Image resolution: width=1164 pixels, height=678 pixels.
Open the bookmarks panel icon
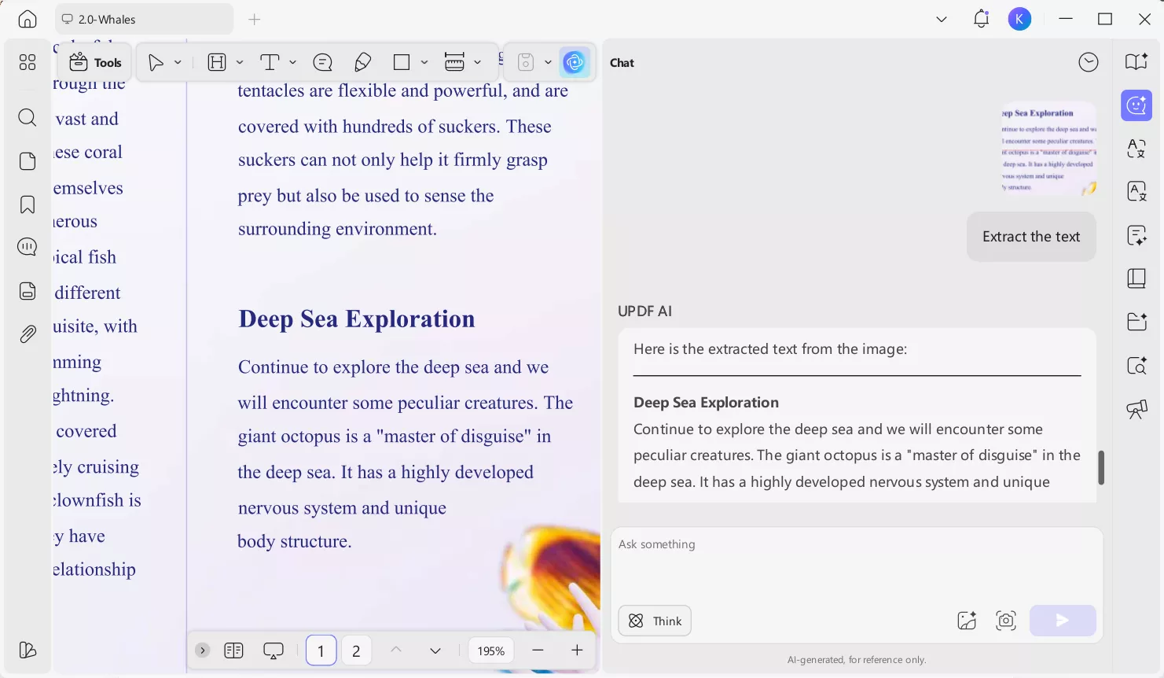coord(28,205)
